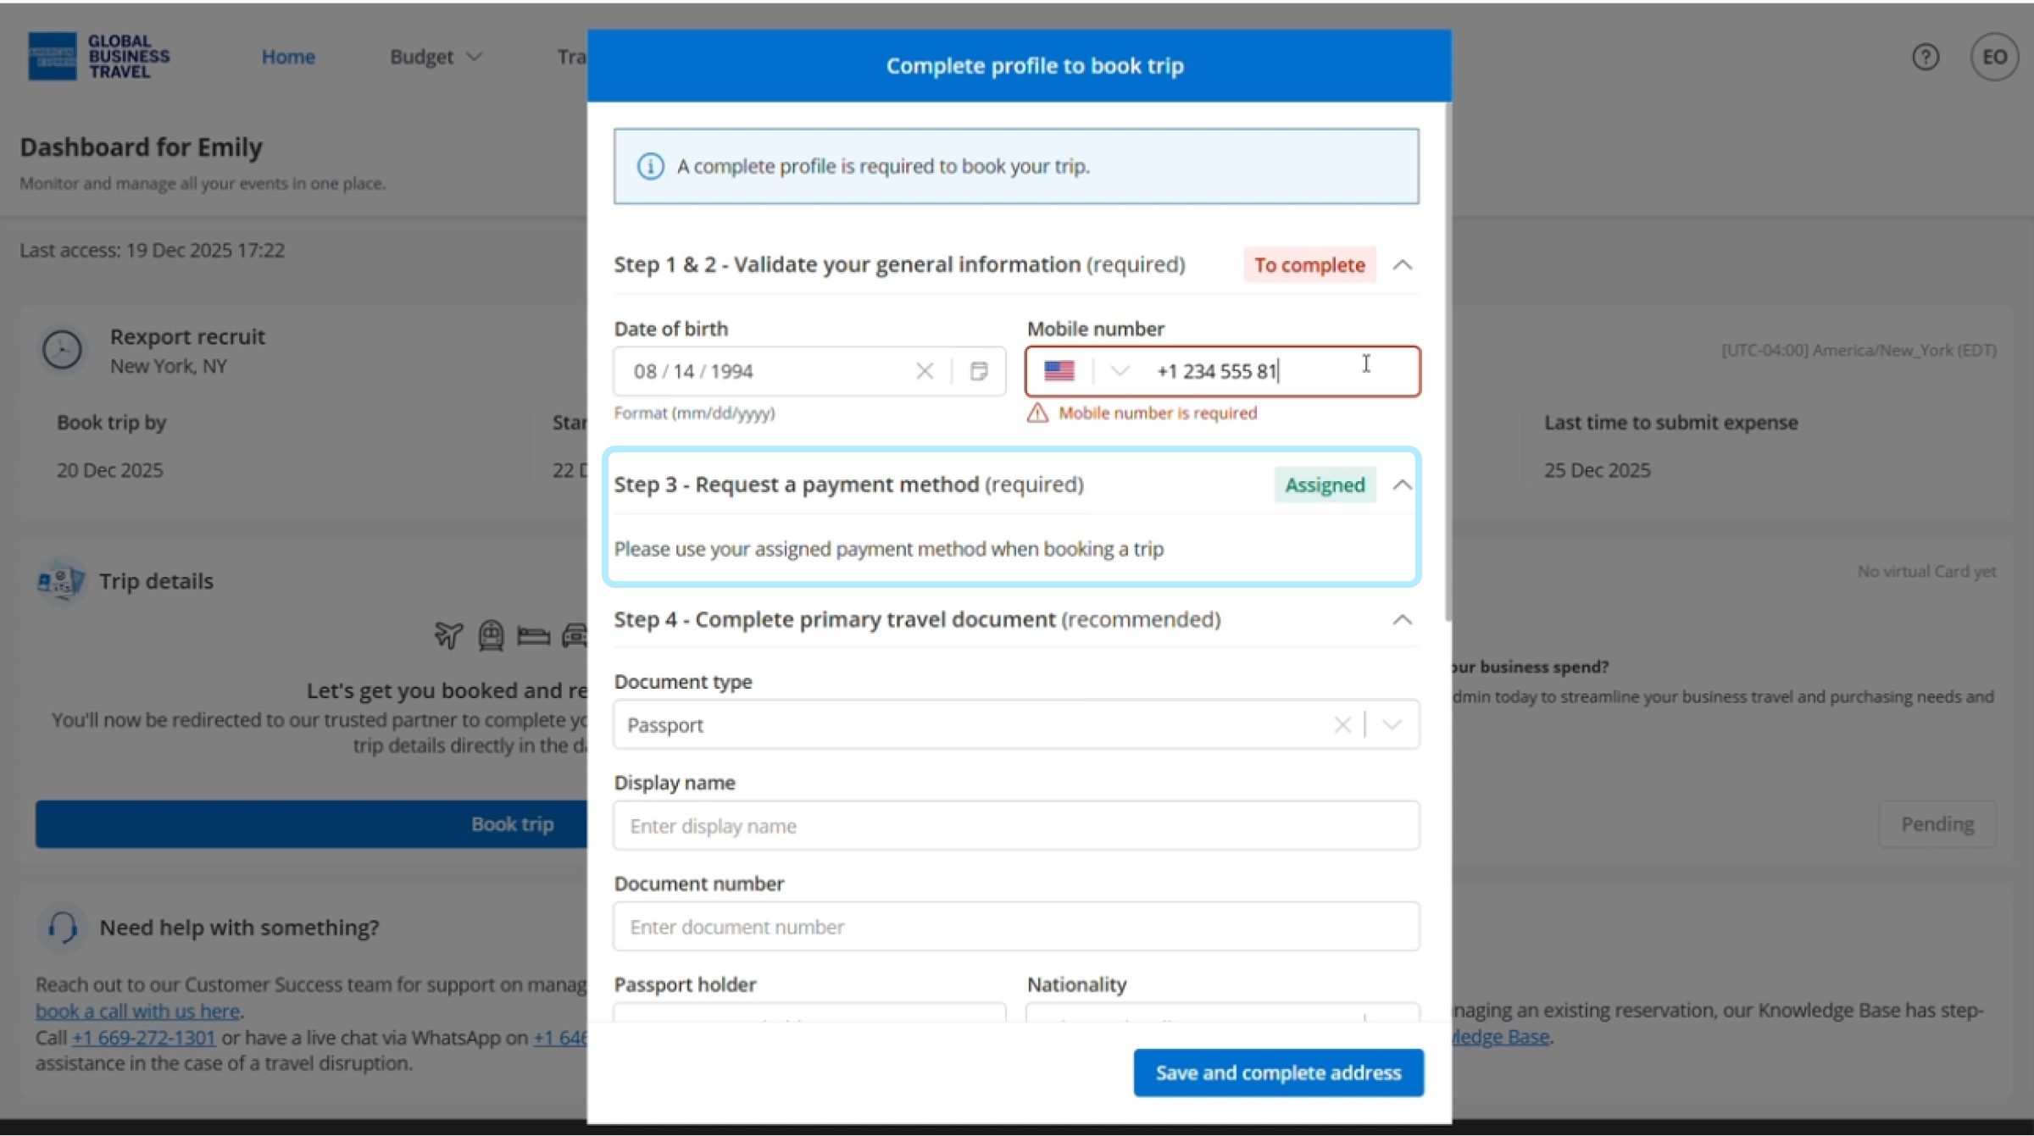Click the help question mark icon
Image resolution: width=2034 pixels, height=1136 pixels.
point(1925,57)
